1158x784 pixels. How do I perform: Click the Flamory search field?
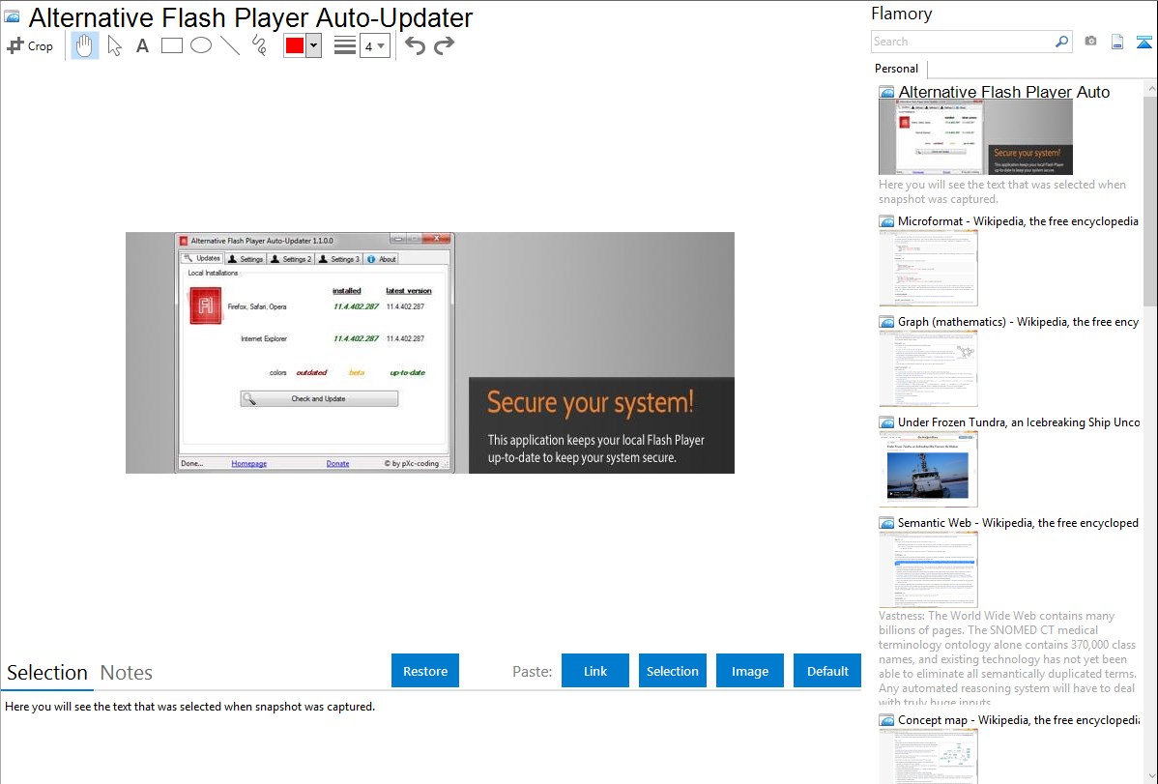pyautogui.click(x=963, y=42)
